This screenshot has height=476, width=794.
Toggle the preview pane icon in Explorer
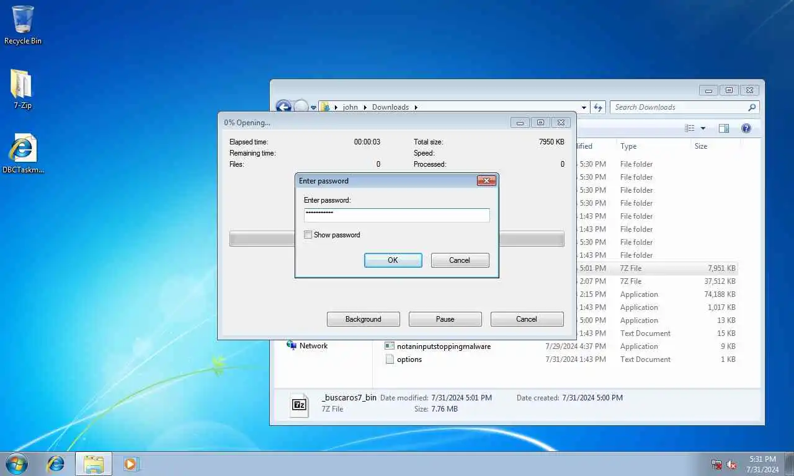tap(724, 128)
